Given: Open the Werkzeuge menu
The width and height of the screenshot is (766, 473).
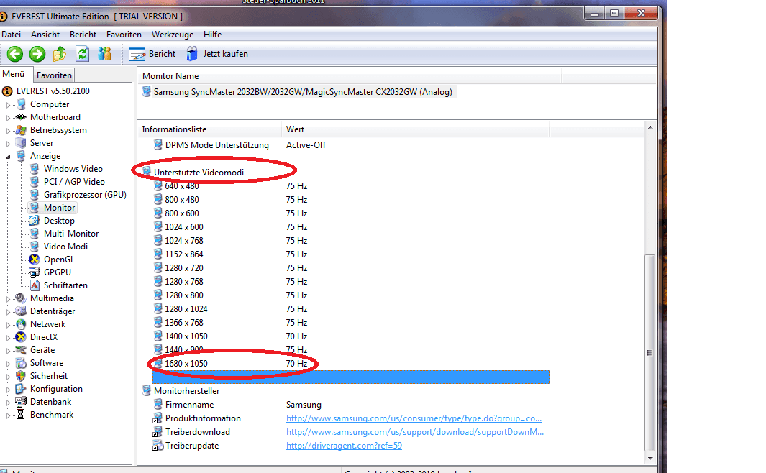Looking at the screenshot, I should pos(173,35).
